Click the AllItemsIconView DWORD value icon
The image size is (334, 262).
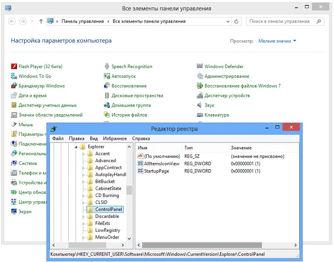(x=140, y=163)
